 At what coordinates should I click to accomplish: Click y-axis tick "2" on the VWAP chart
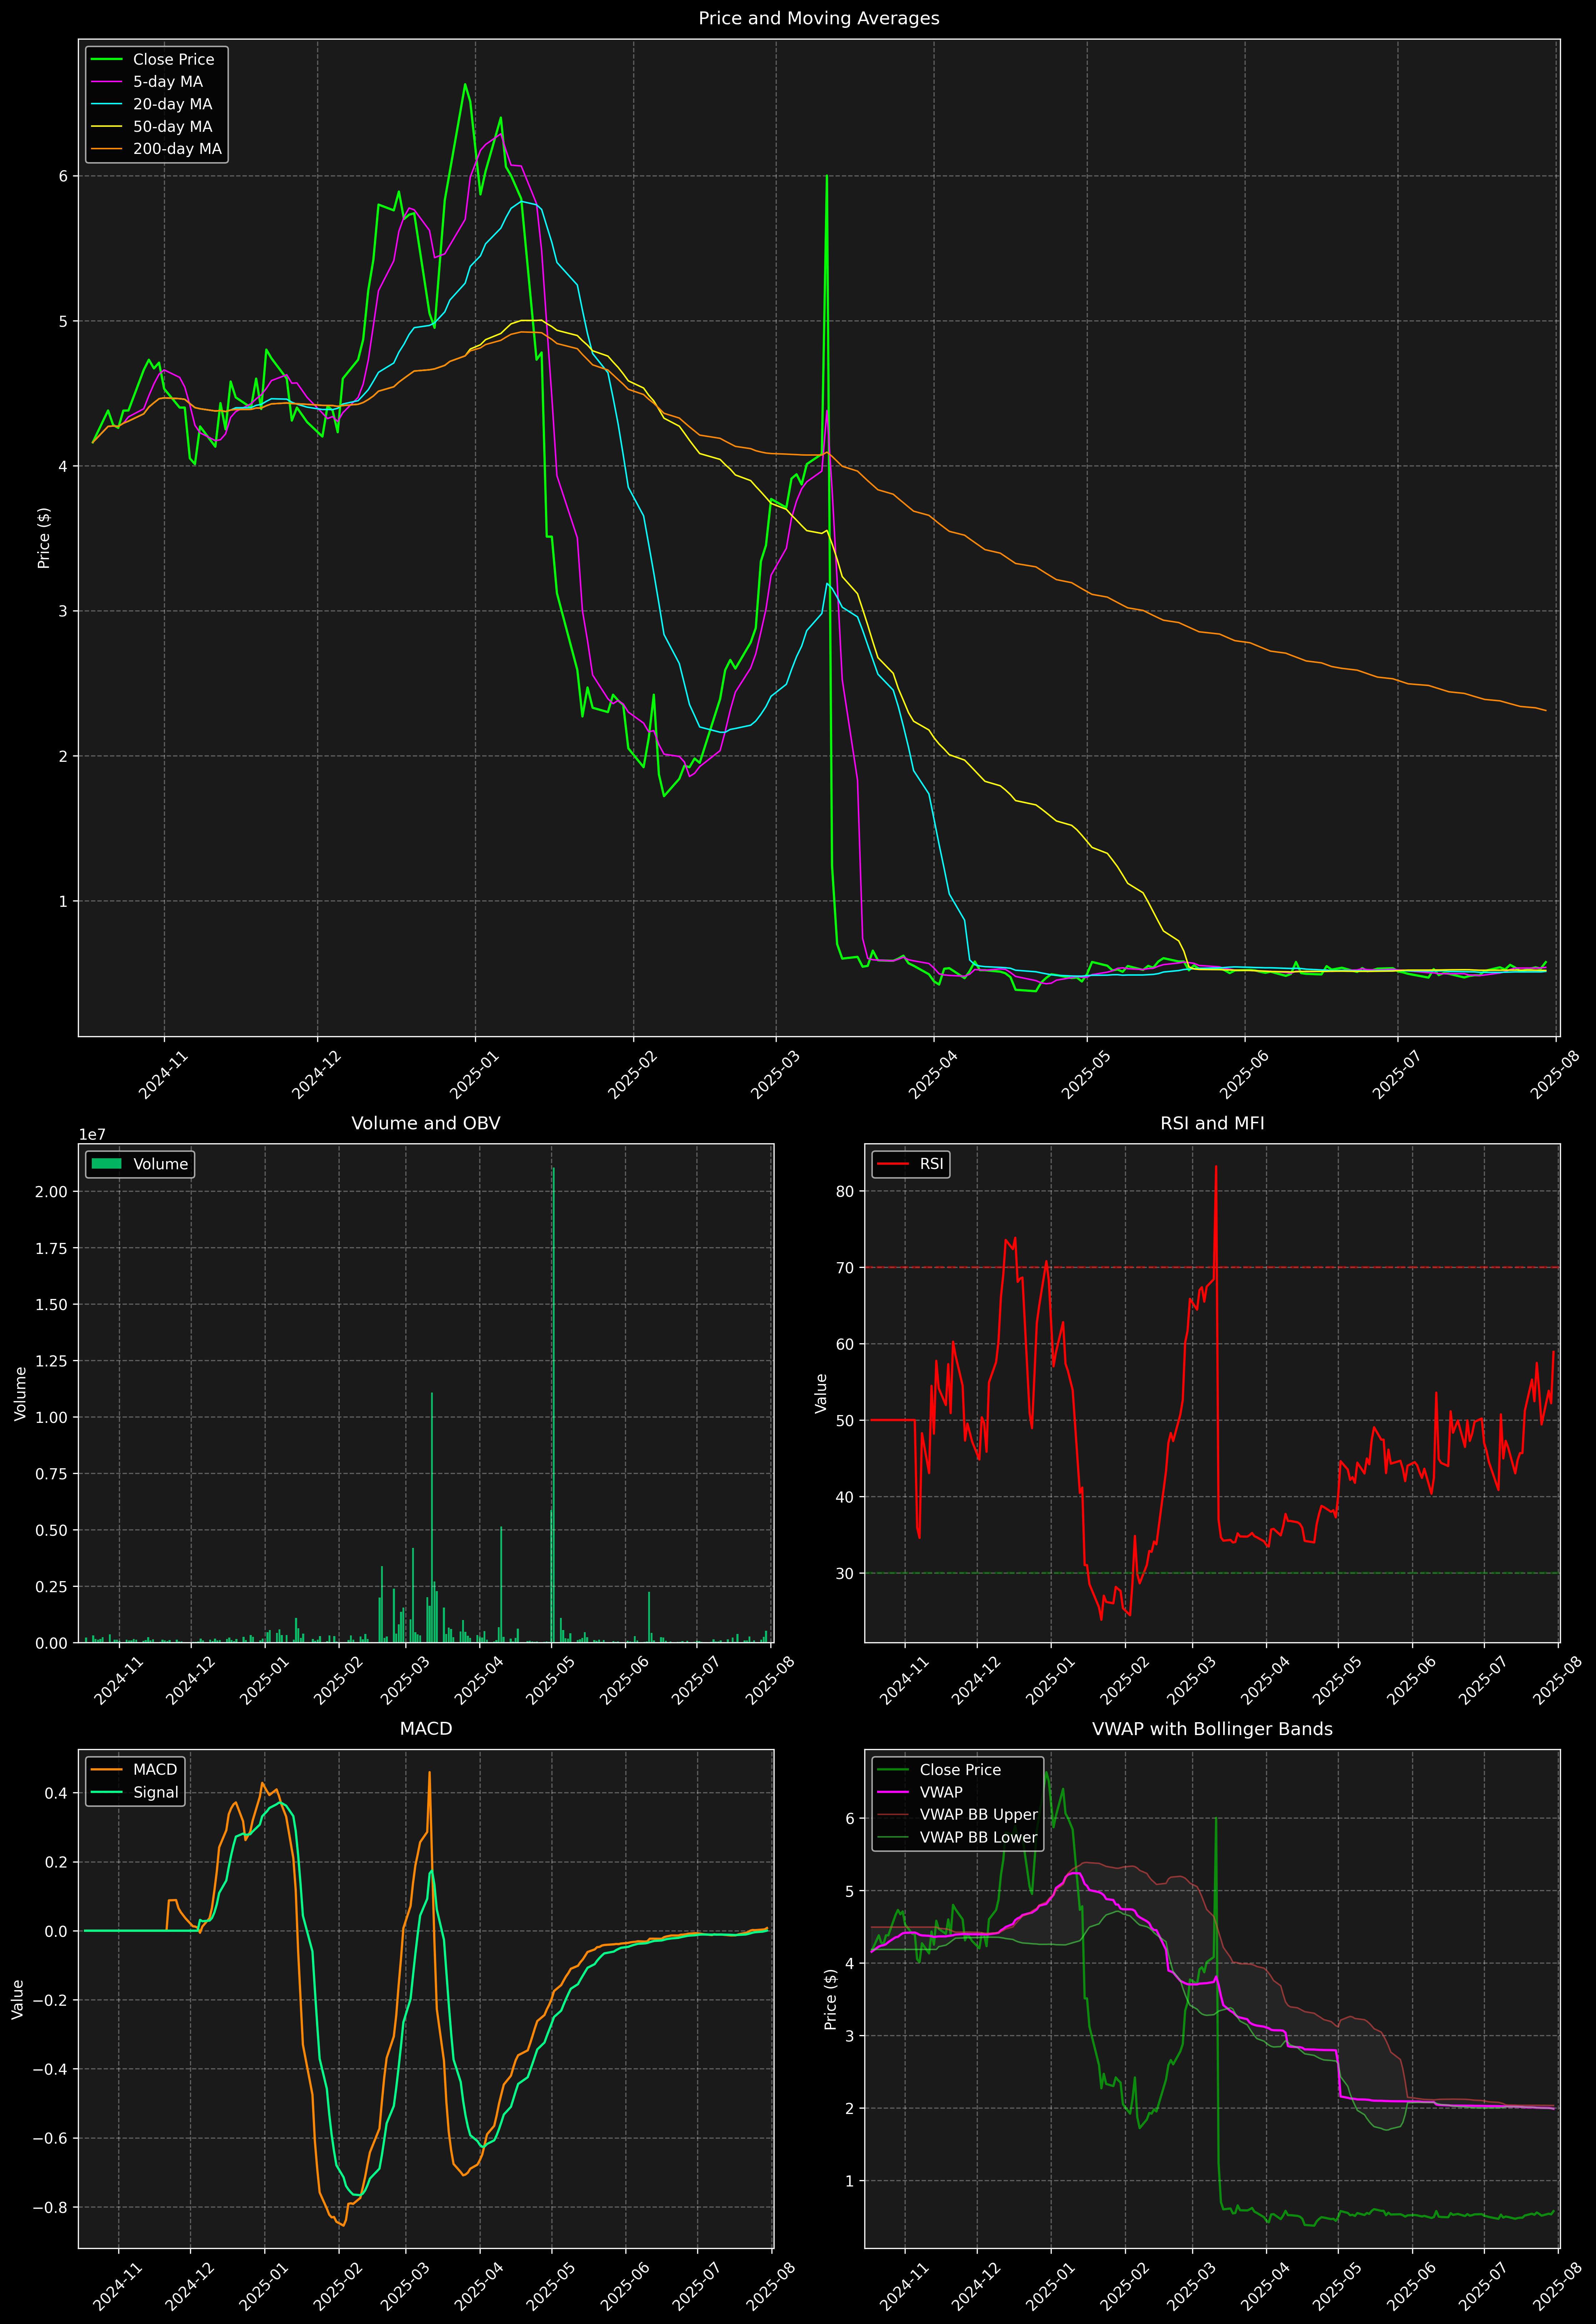[850, 2108]
